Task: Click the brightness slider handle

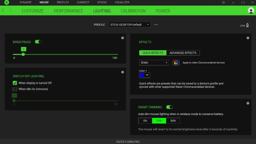Action: click(23, 54)
